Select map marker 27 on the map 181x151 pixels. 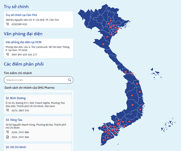point(132,95)
